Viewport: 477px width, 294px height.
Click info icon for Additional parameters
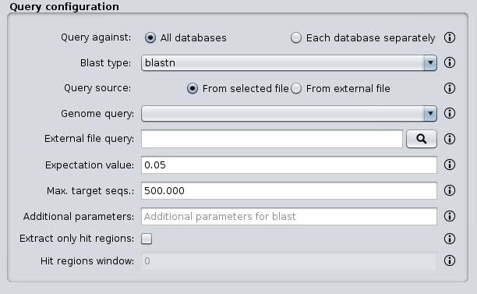click(450, 216)
